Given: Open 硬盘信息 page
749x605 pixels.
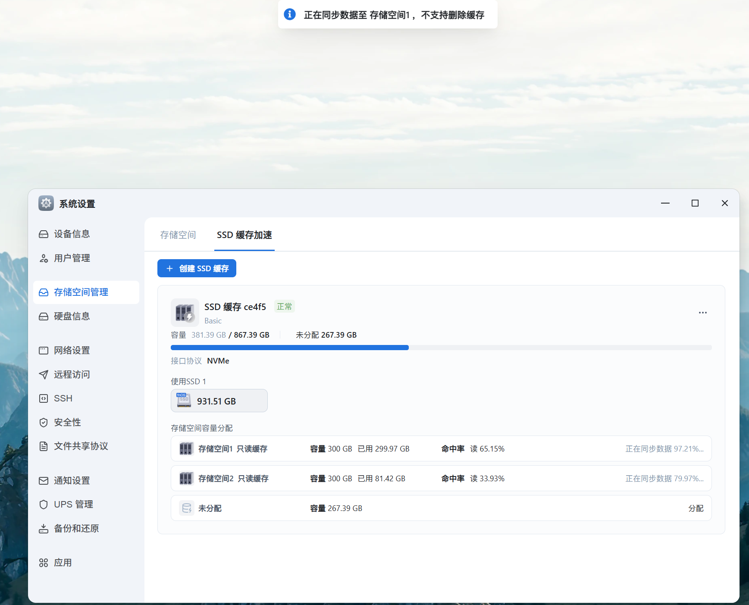Looking at the screenshot, I should coord(86,317).
